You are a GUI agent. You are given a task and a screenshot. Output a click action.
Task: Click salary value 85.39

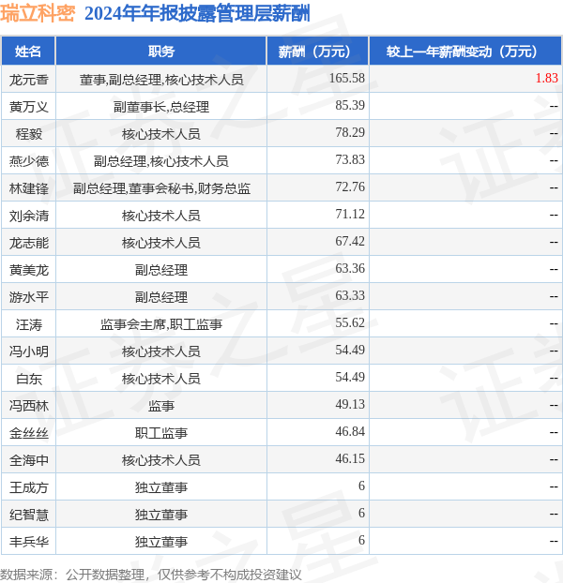350,105
